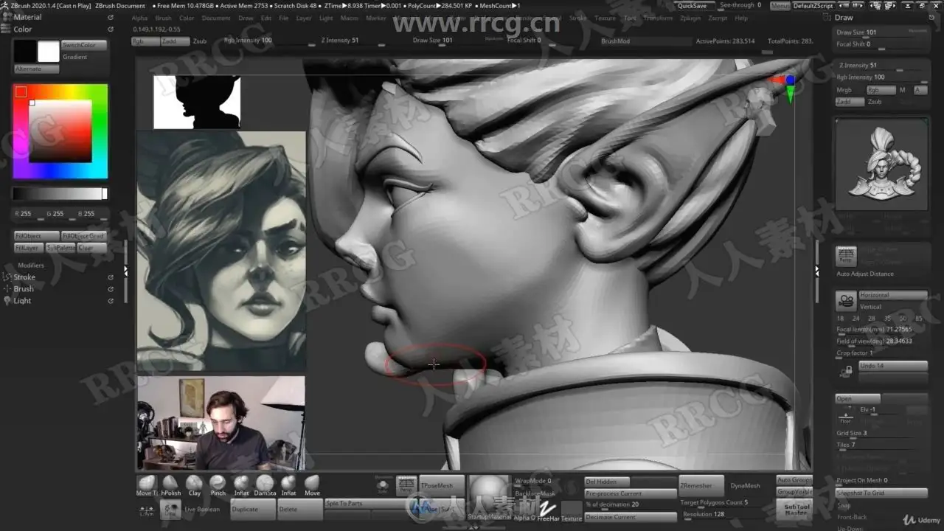Enable the Horizontal field of view option

coord(892,295)
